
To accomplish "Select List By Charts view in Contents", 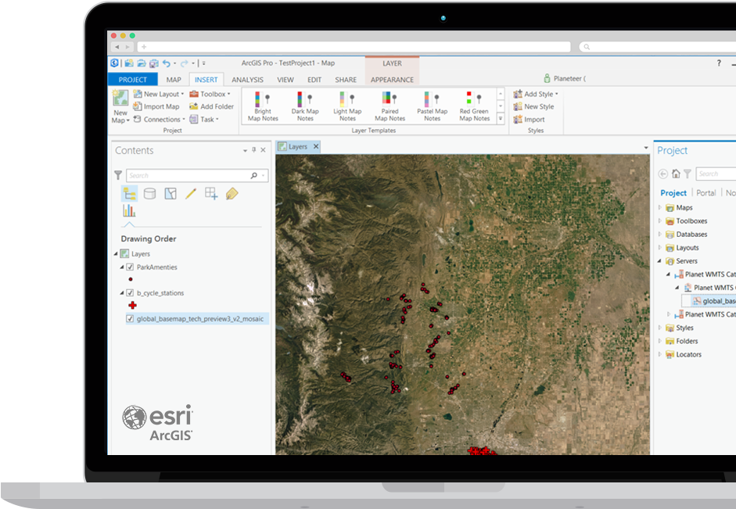I will [129, 210].
